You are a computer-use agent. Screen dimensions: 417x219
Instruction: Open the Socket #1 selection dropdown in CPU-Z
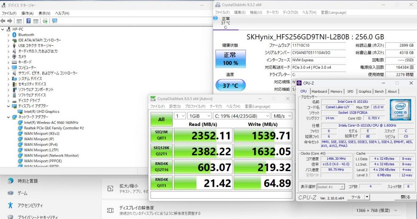point(331,187)
